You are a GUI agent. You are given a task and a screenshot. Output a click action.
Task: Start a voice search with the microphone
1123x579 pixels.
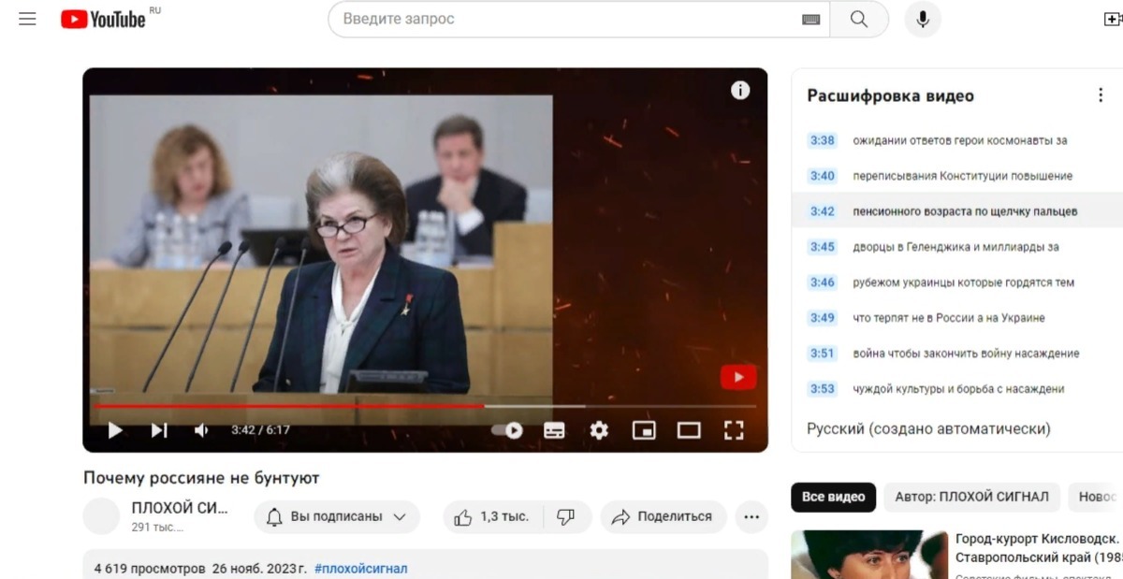click(922, 19)
